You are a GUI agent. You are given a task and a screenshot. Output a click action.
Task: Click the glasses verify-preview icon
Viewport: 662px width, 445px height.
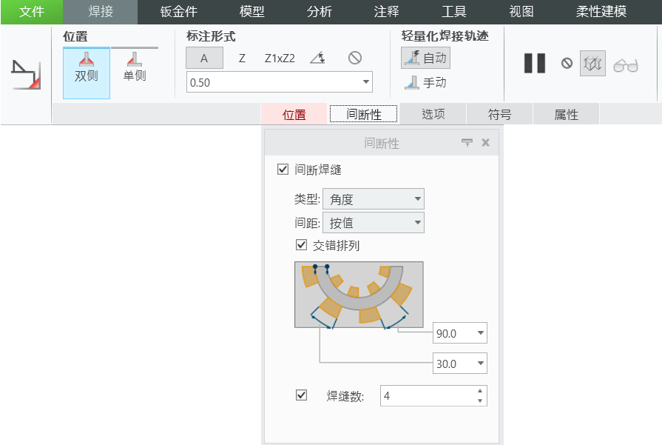[626, 65]
